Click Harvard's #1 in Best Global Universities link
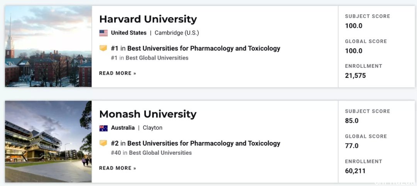Image resolution: width=417 pixels, height=186 pixels. 149,58
